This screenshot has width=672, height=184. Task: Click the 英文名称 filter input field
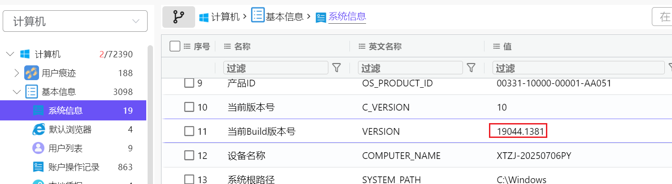coord(410,68)
